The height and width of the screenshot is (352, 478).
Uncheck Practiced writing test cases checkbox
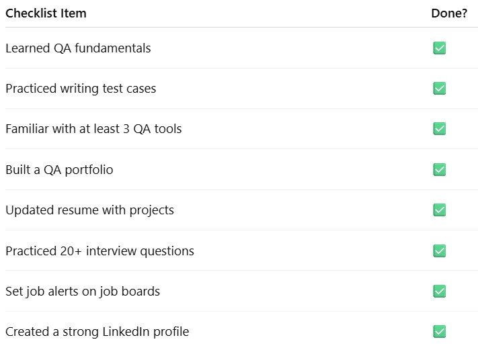pyautogui.click(x=439, y=88)
